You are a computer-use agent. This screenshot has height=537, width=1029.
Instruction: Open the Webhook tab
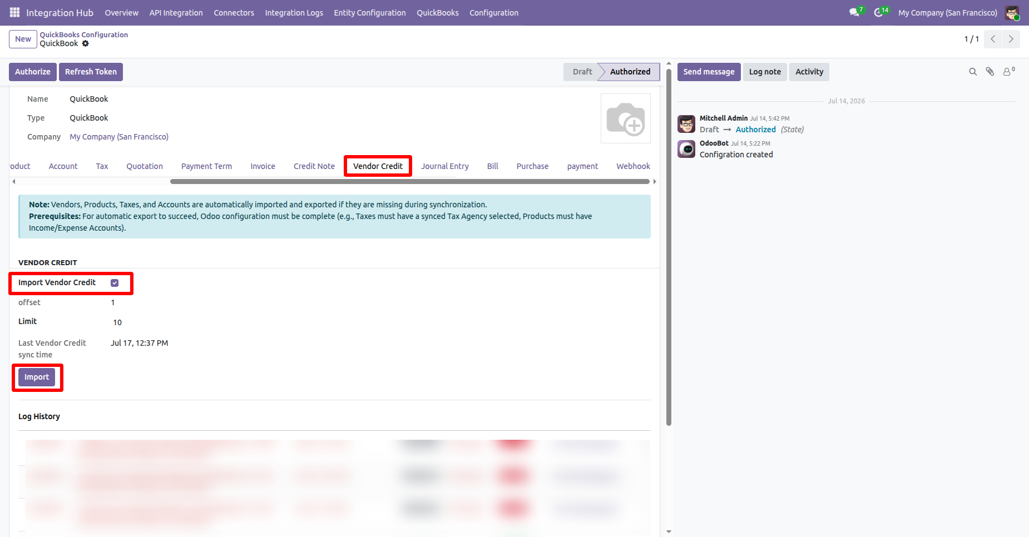(x=633, y=166)
